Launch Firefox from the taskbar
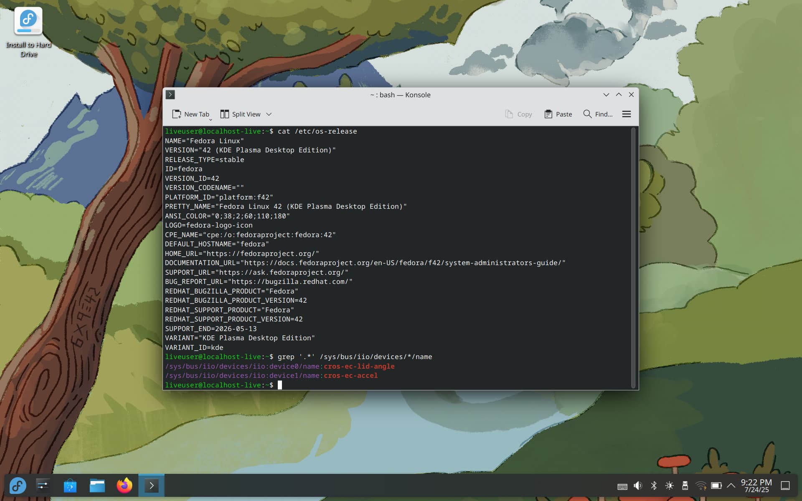 [124, 486]
